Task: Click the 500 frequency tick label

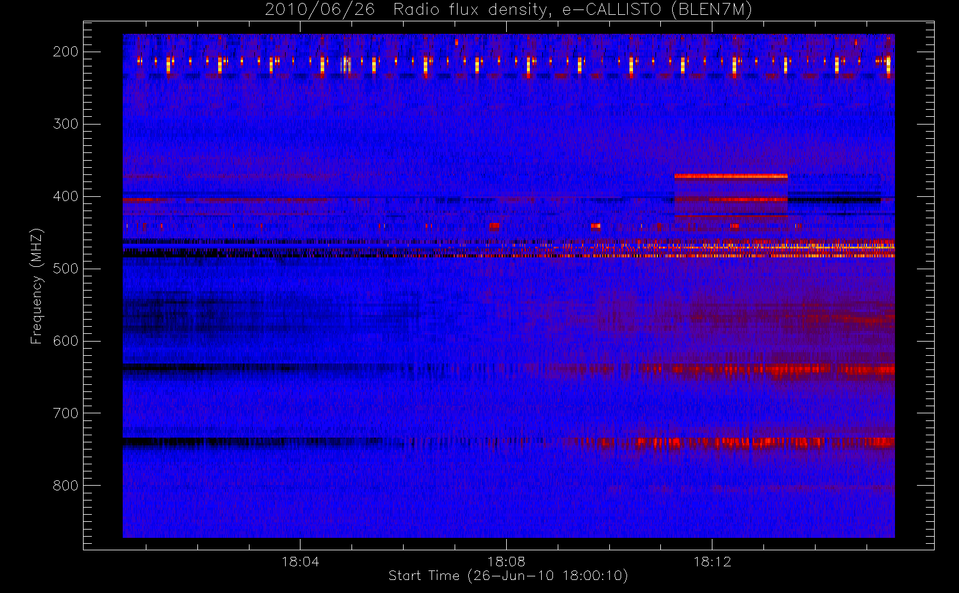Action: click(x=65, y=269)
